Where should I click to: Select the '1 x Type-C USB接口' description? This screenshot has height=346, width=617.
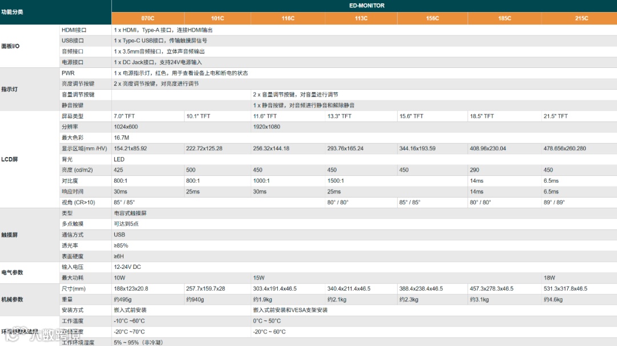pos(160,41)
